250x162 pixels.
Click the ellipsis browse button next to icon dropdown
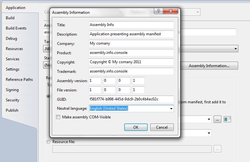pyautogui.click(x=218, y=119)
